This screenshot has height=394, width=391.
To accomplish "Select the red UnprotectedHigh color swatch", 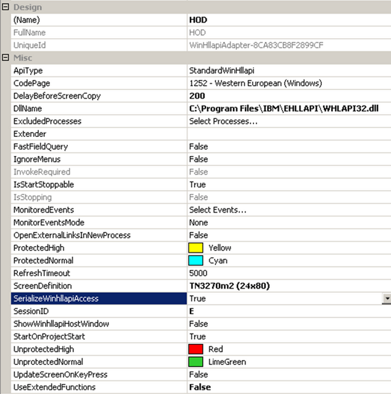I will point(196,350).
